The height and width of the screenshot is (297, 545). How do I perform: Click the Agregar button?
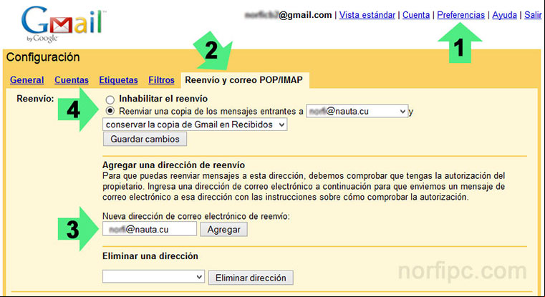224,230
